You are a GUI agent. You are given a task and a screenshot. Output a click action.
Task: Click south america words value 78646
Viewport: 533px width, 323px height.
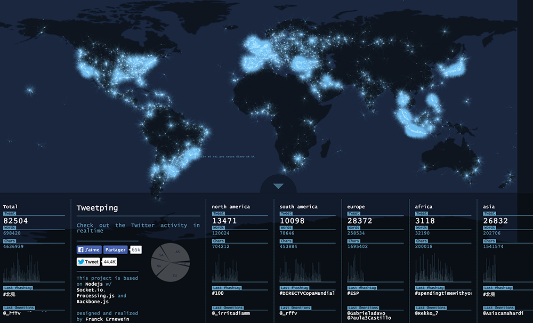287,233
